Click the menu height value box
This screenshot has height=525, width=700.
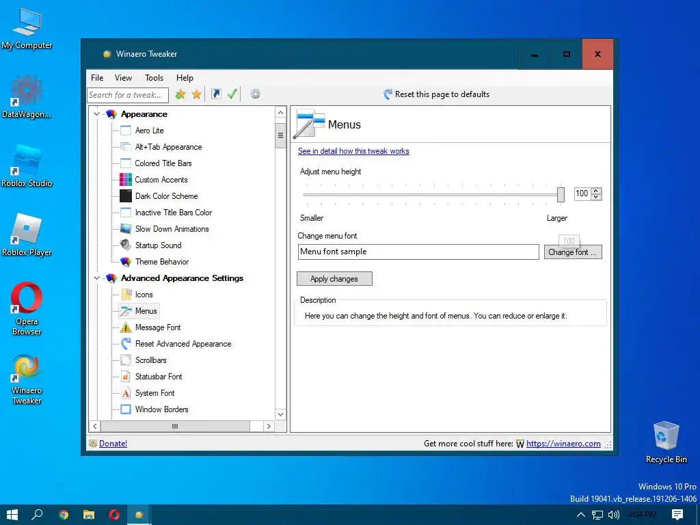point(582,193)
